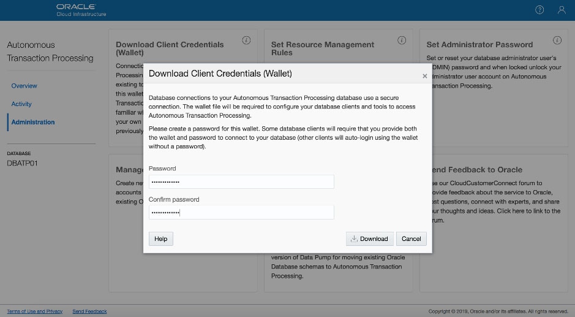The image size is (575, 317).
Task: Click the Oracle Cloud Infrastructure logo
Action: tap(81, 10)
